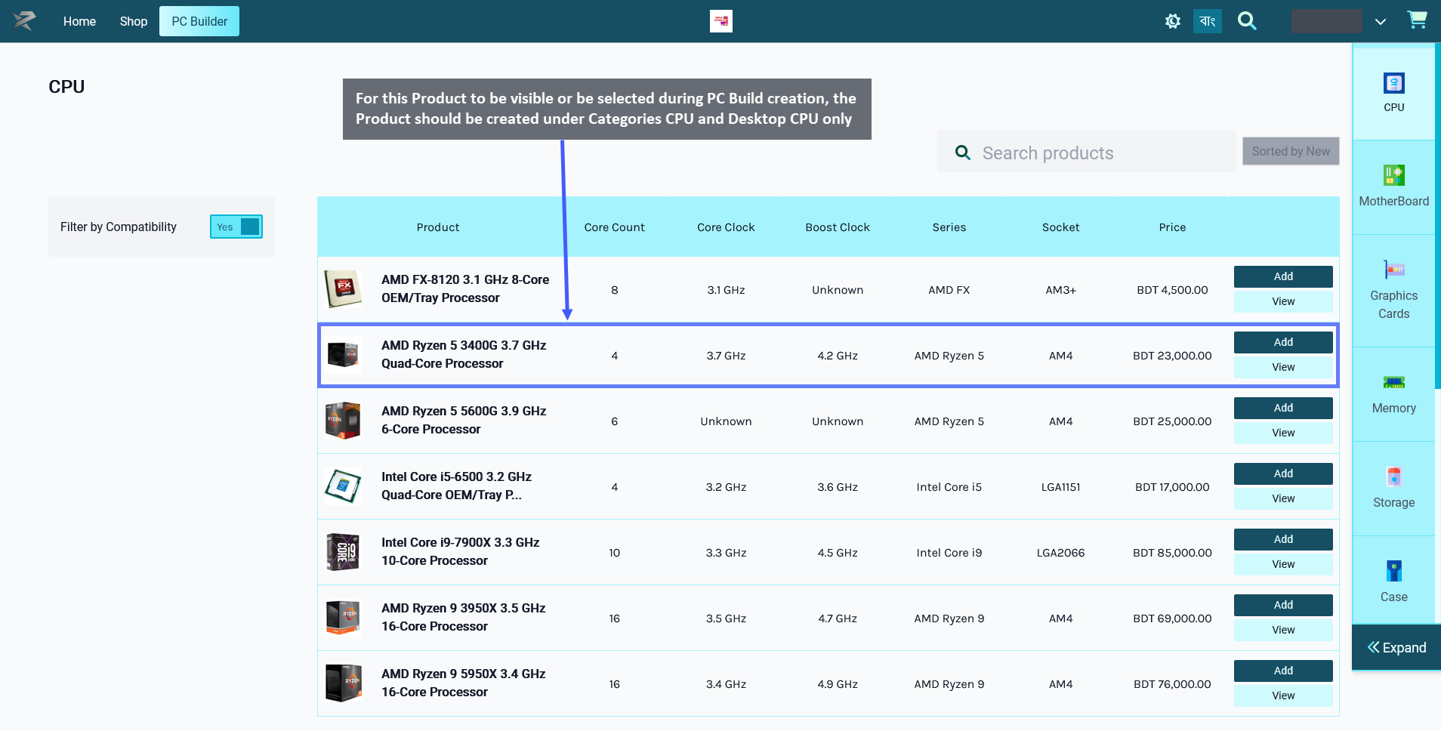Go to Shop menu
This screenshot has height=731, width=1441.
coord(134,21)
